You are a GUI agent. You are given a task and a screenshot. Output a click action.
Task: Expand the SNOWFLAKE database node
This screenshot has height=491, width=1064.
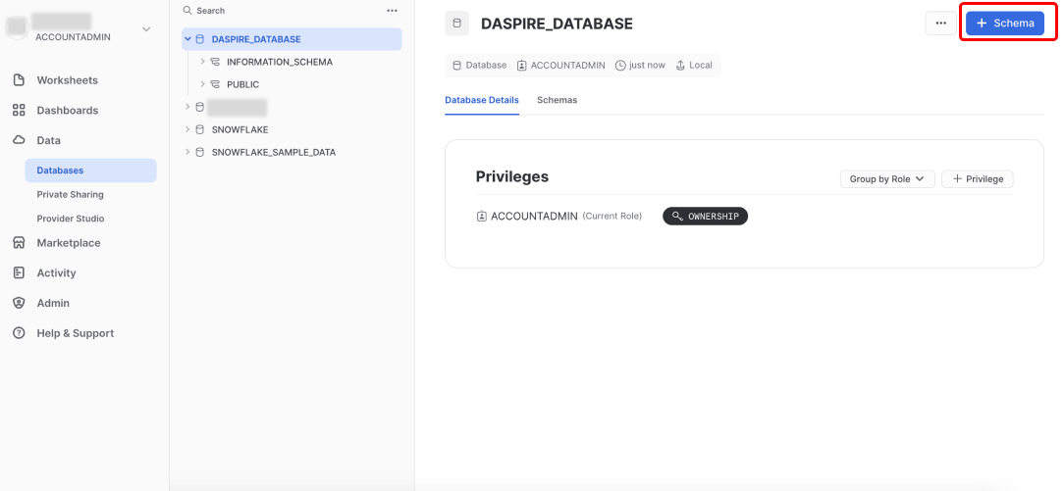click(187, 129)
